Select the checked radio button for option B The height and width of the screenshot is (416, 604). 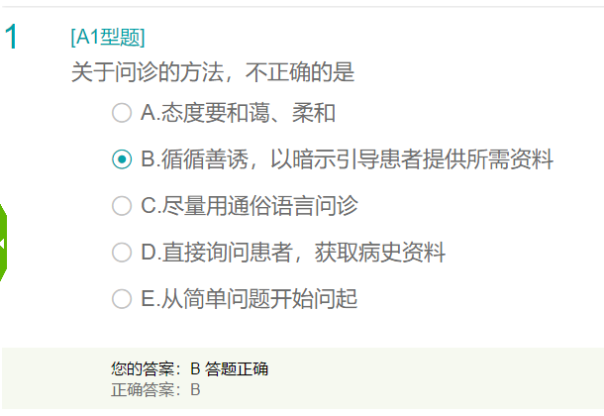pos(122,159)
